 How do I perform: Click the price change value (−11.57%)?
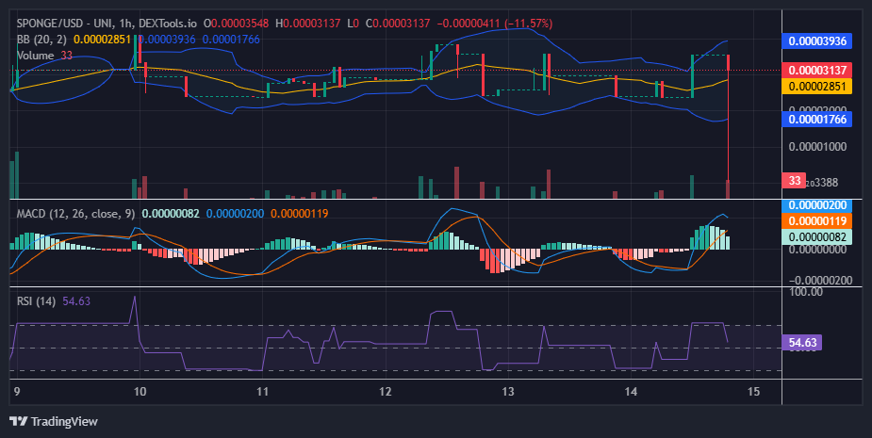point(529,24)
